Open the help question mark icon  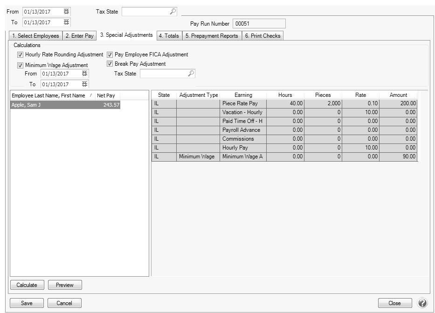422,303
